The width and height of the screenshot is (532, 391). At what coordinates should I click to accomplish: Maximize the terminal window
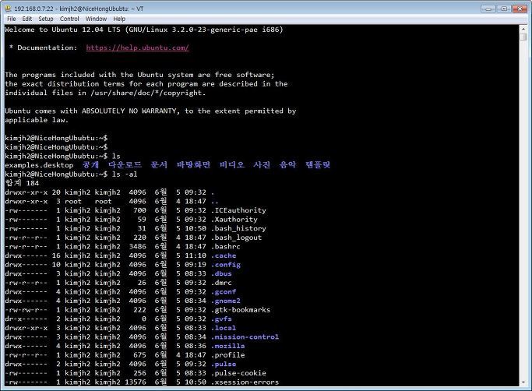(504, 9)
